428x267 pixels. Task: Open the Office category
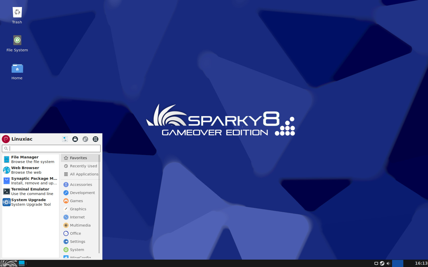[80, 233]
